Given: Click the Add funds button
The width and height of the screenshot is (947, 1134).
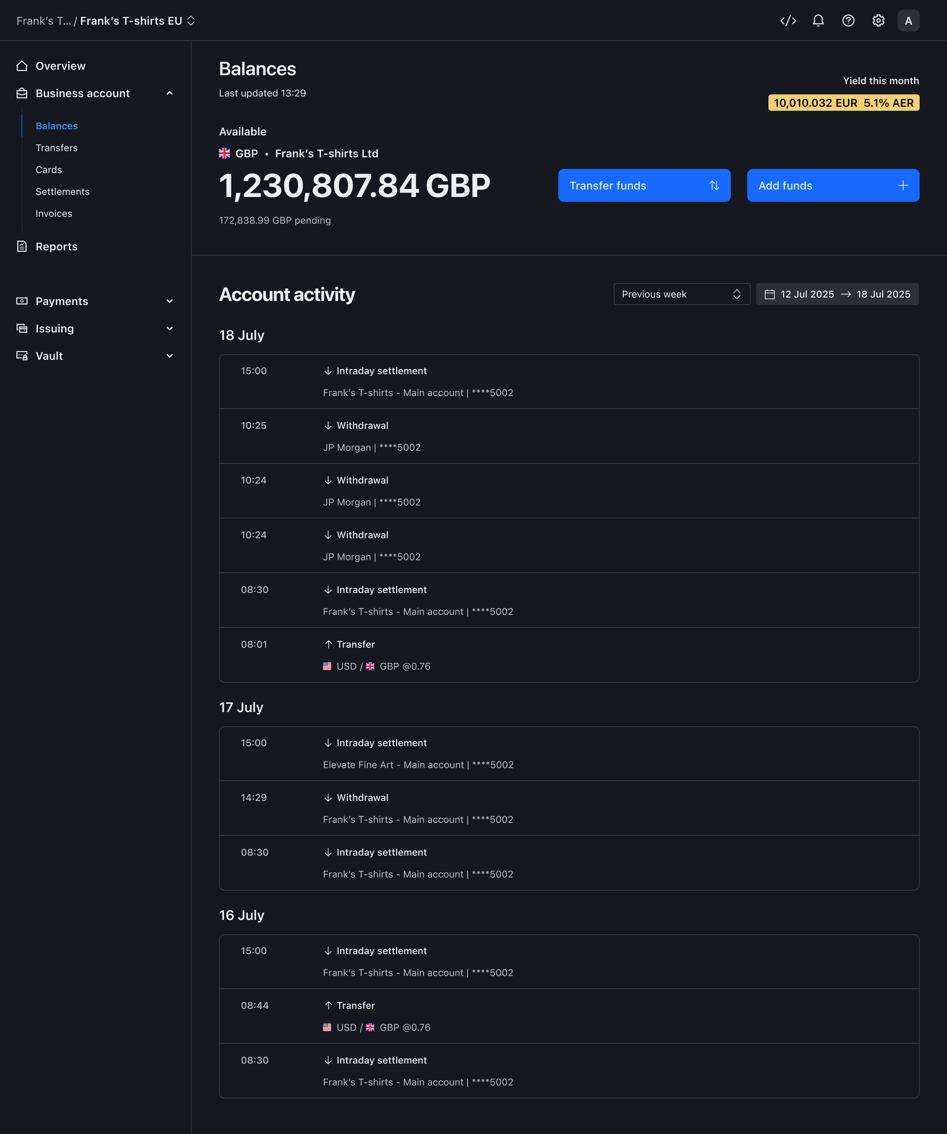Looking at the screenshot, I should 833,185.
